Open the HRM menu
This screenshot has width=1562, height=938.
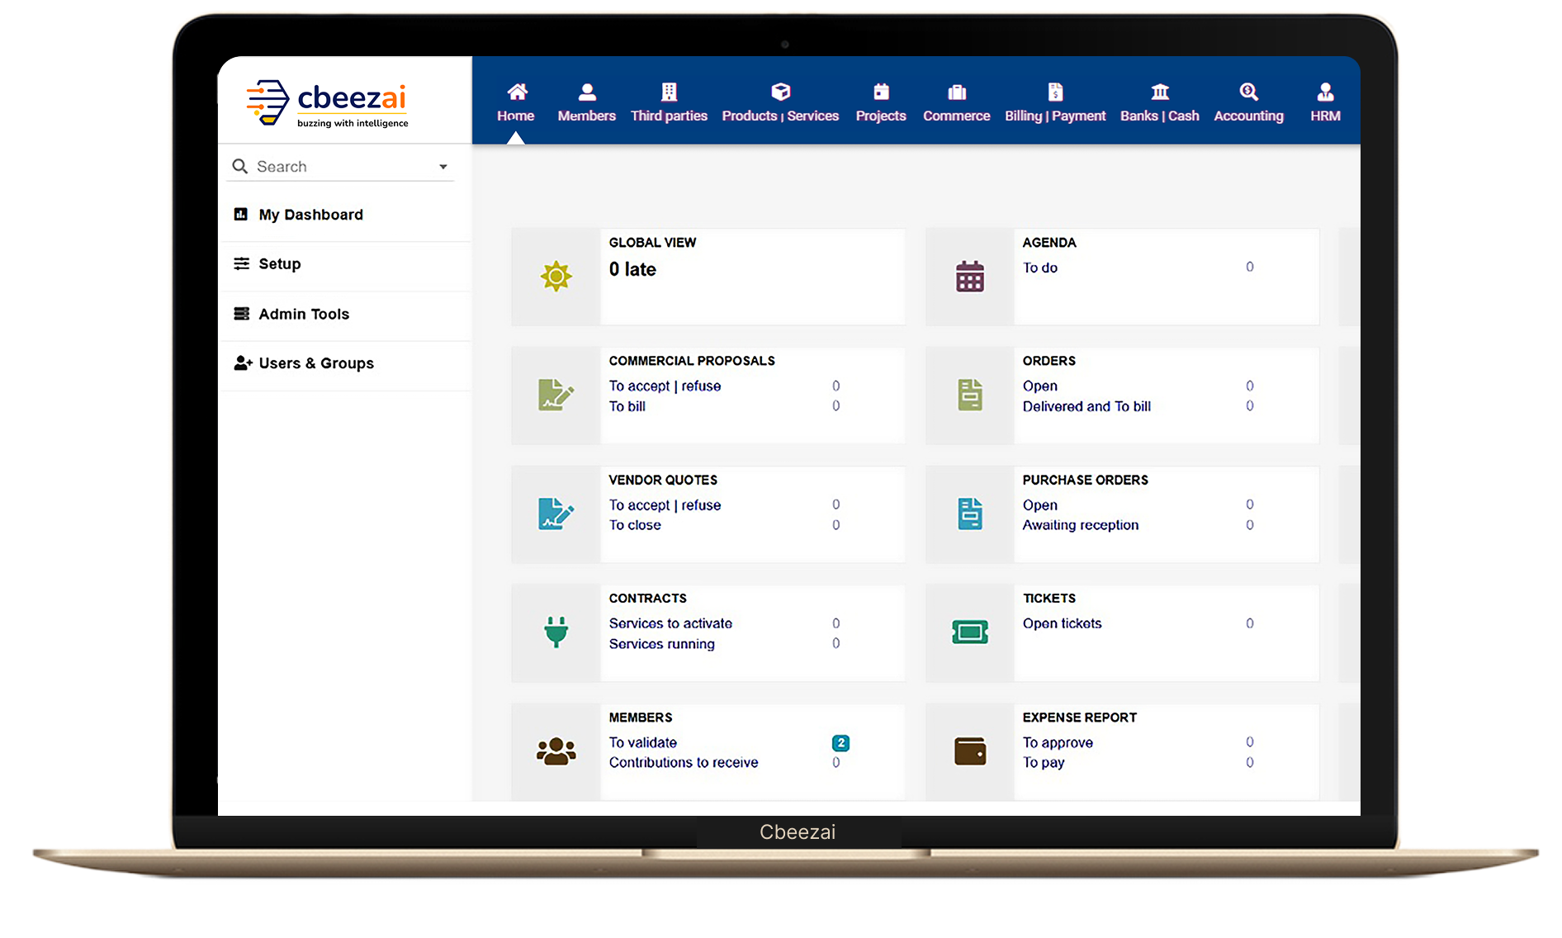tap(1325, 103)
